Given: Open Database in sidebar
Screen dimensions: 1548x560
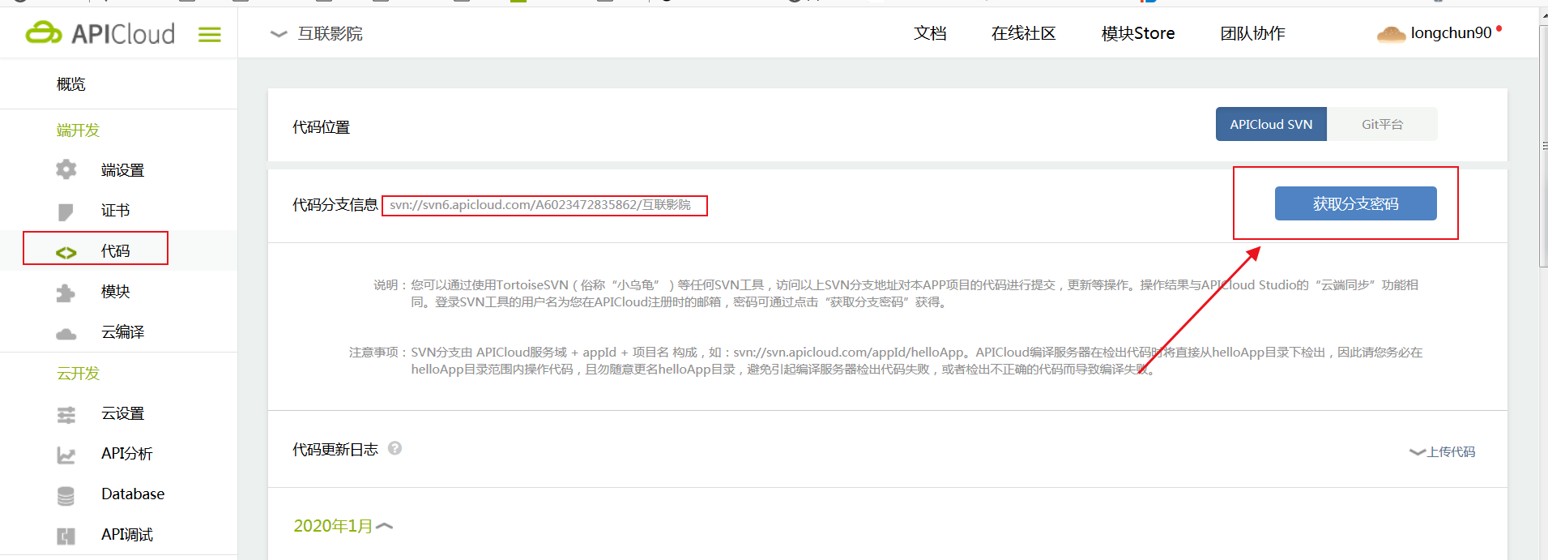Looking at the screenshot, I should (133, 494).
